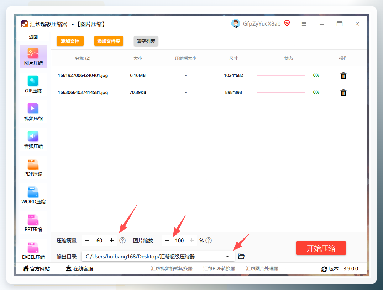Click the 名称 (2) column header

(x=83, y=58)
